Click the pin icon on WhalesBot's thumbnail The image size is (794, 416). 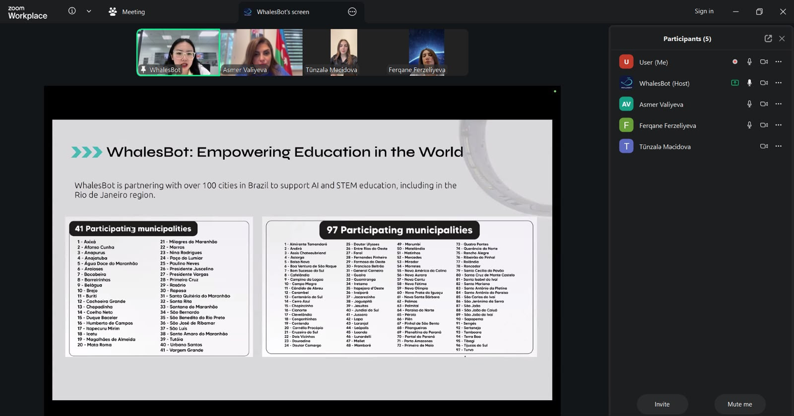point(143,69)
